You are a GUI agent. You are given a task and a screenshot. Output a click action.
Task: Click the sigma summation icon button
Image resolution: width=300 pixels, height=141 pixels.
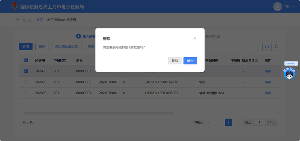coord(276,46)
